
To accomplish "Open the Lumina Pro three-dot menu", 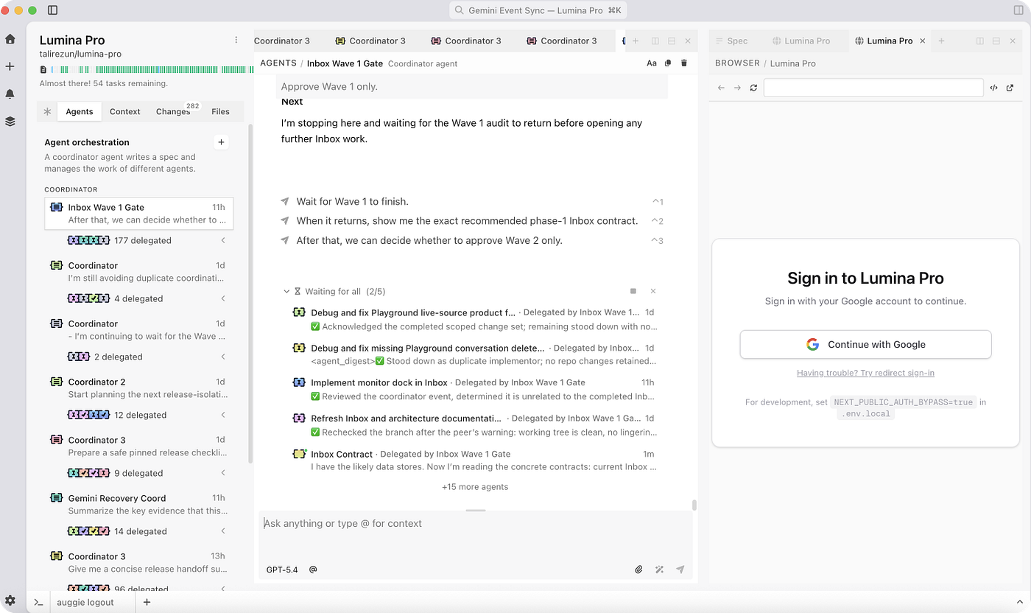I will point(236,40).
